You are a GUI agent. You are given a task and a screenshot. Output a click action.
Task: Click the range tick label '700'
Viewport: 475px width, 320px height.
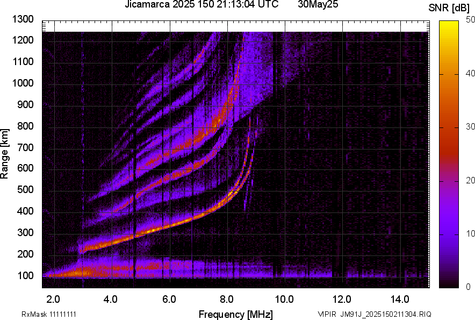(25, 147)
